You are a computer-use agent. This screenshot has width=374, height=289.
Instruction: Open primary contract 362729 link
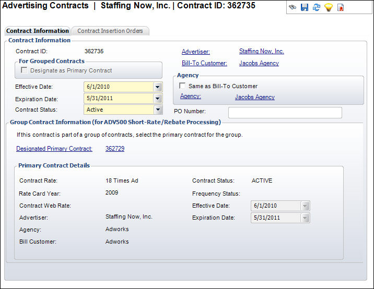[x=115, y=149]
